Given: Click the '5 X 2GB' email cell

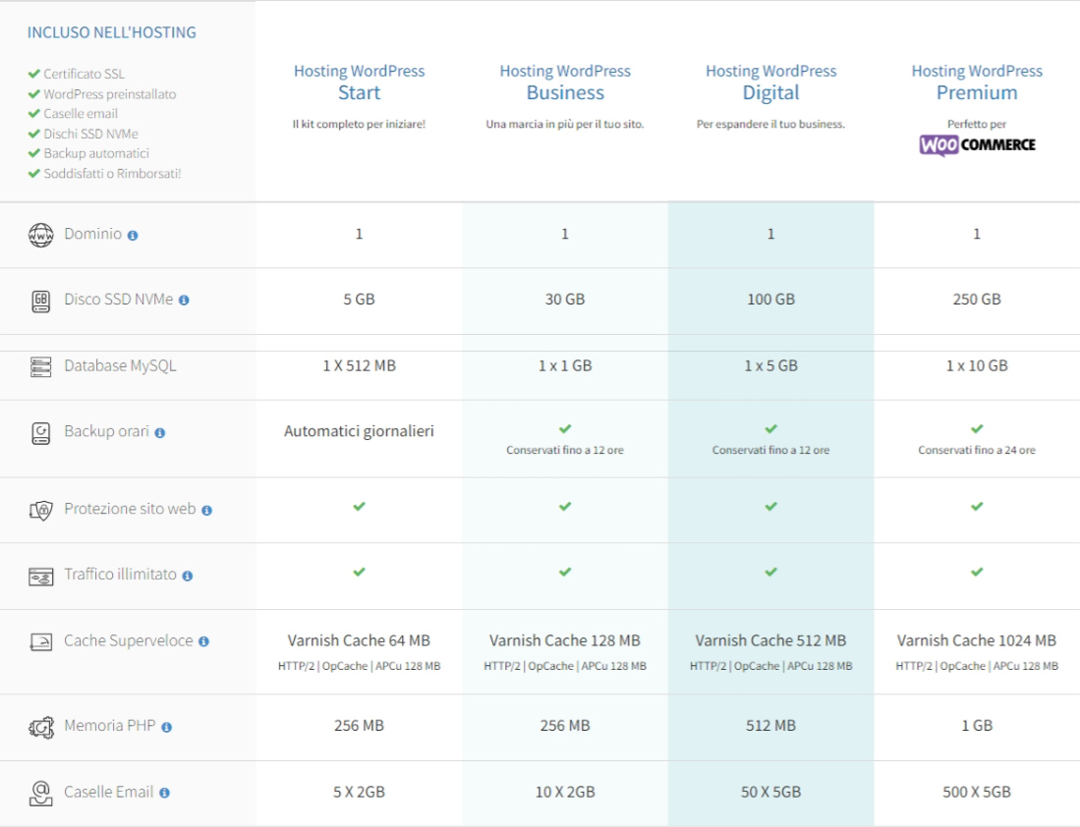Looking at the screenshot, I should [359, 792].
